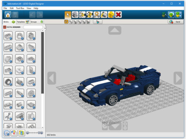
Task: Switch to Build mode icon
Action: coord(164,15)
